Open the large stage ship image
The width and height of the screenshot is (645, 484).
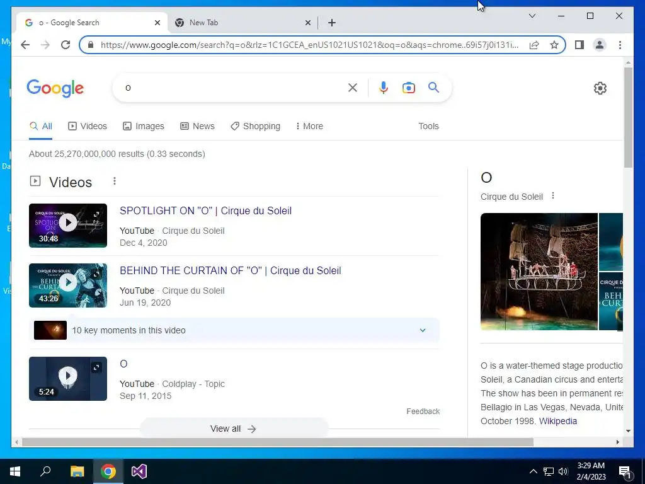(x=539, y=272)
